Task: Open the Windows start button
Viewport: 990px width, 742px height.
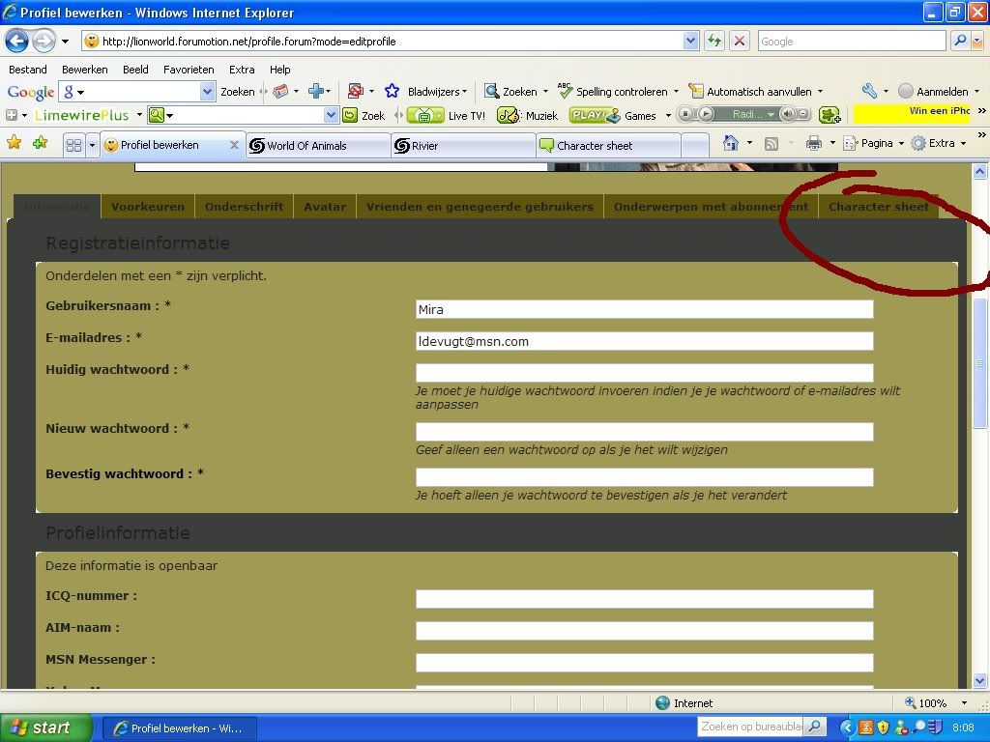Action: coord(46,728)
